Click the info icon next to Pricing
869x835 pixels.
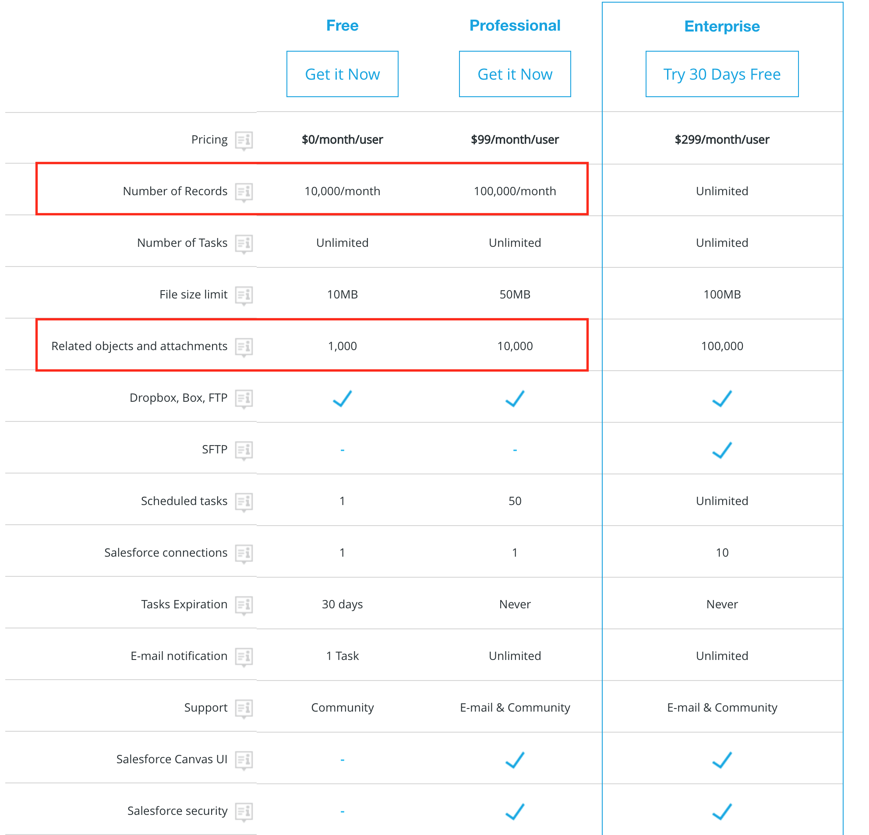[x=244, y=140]
